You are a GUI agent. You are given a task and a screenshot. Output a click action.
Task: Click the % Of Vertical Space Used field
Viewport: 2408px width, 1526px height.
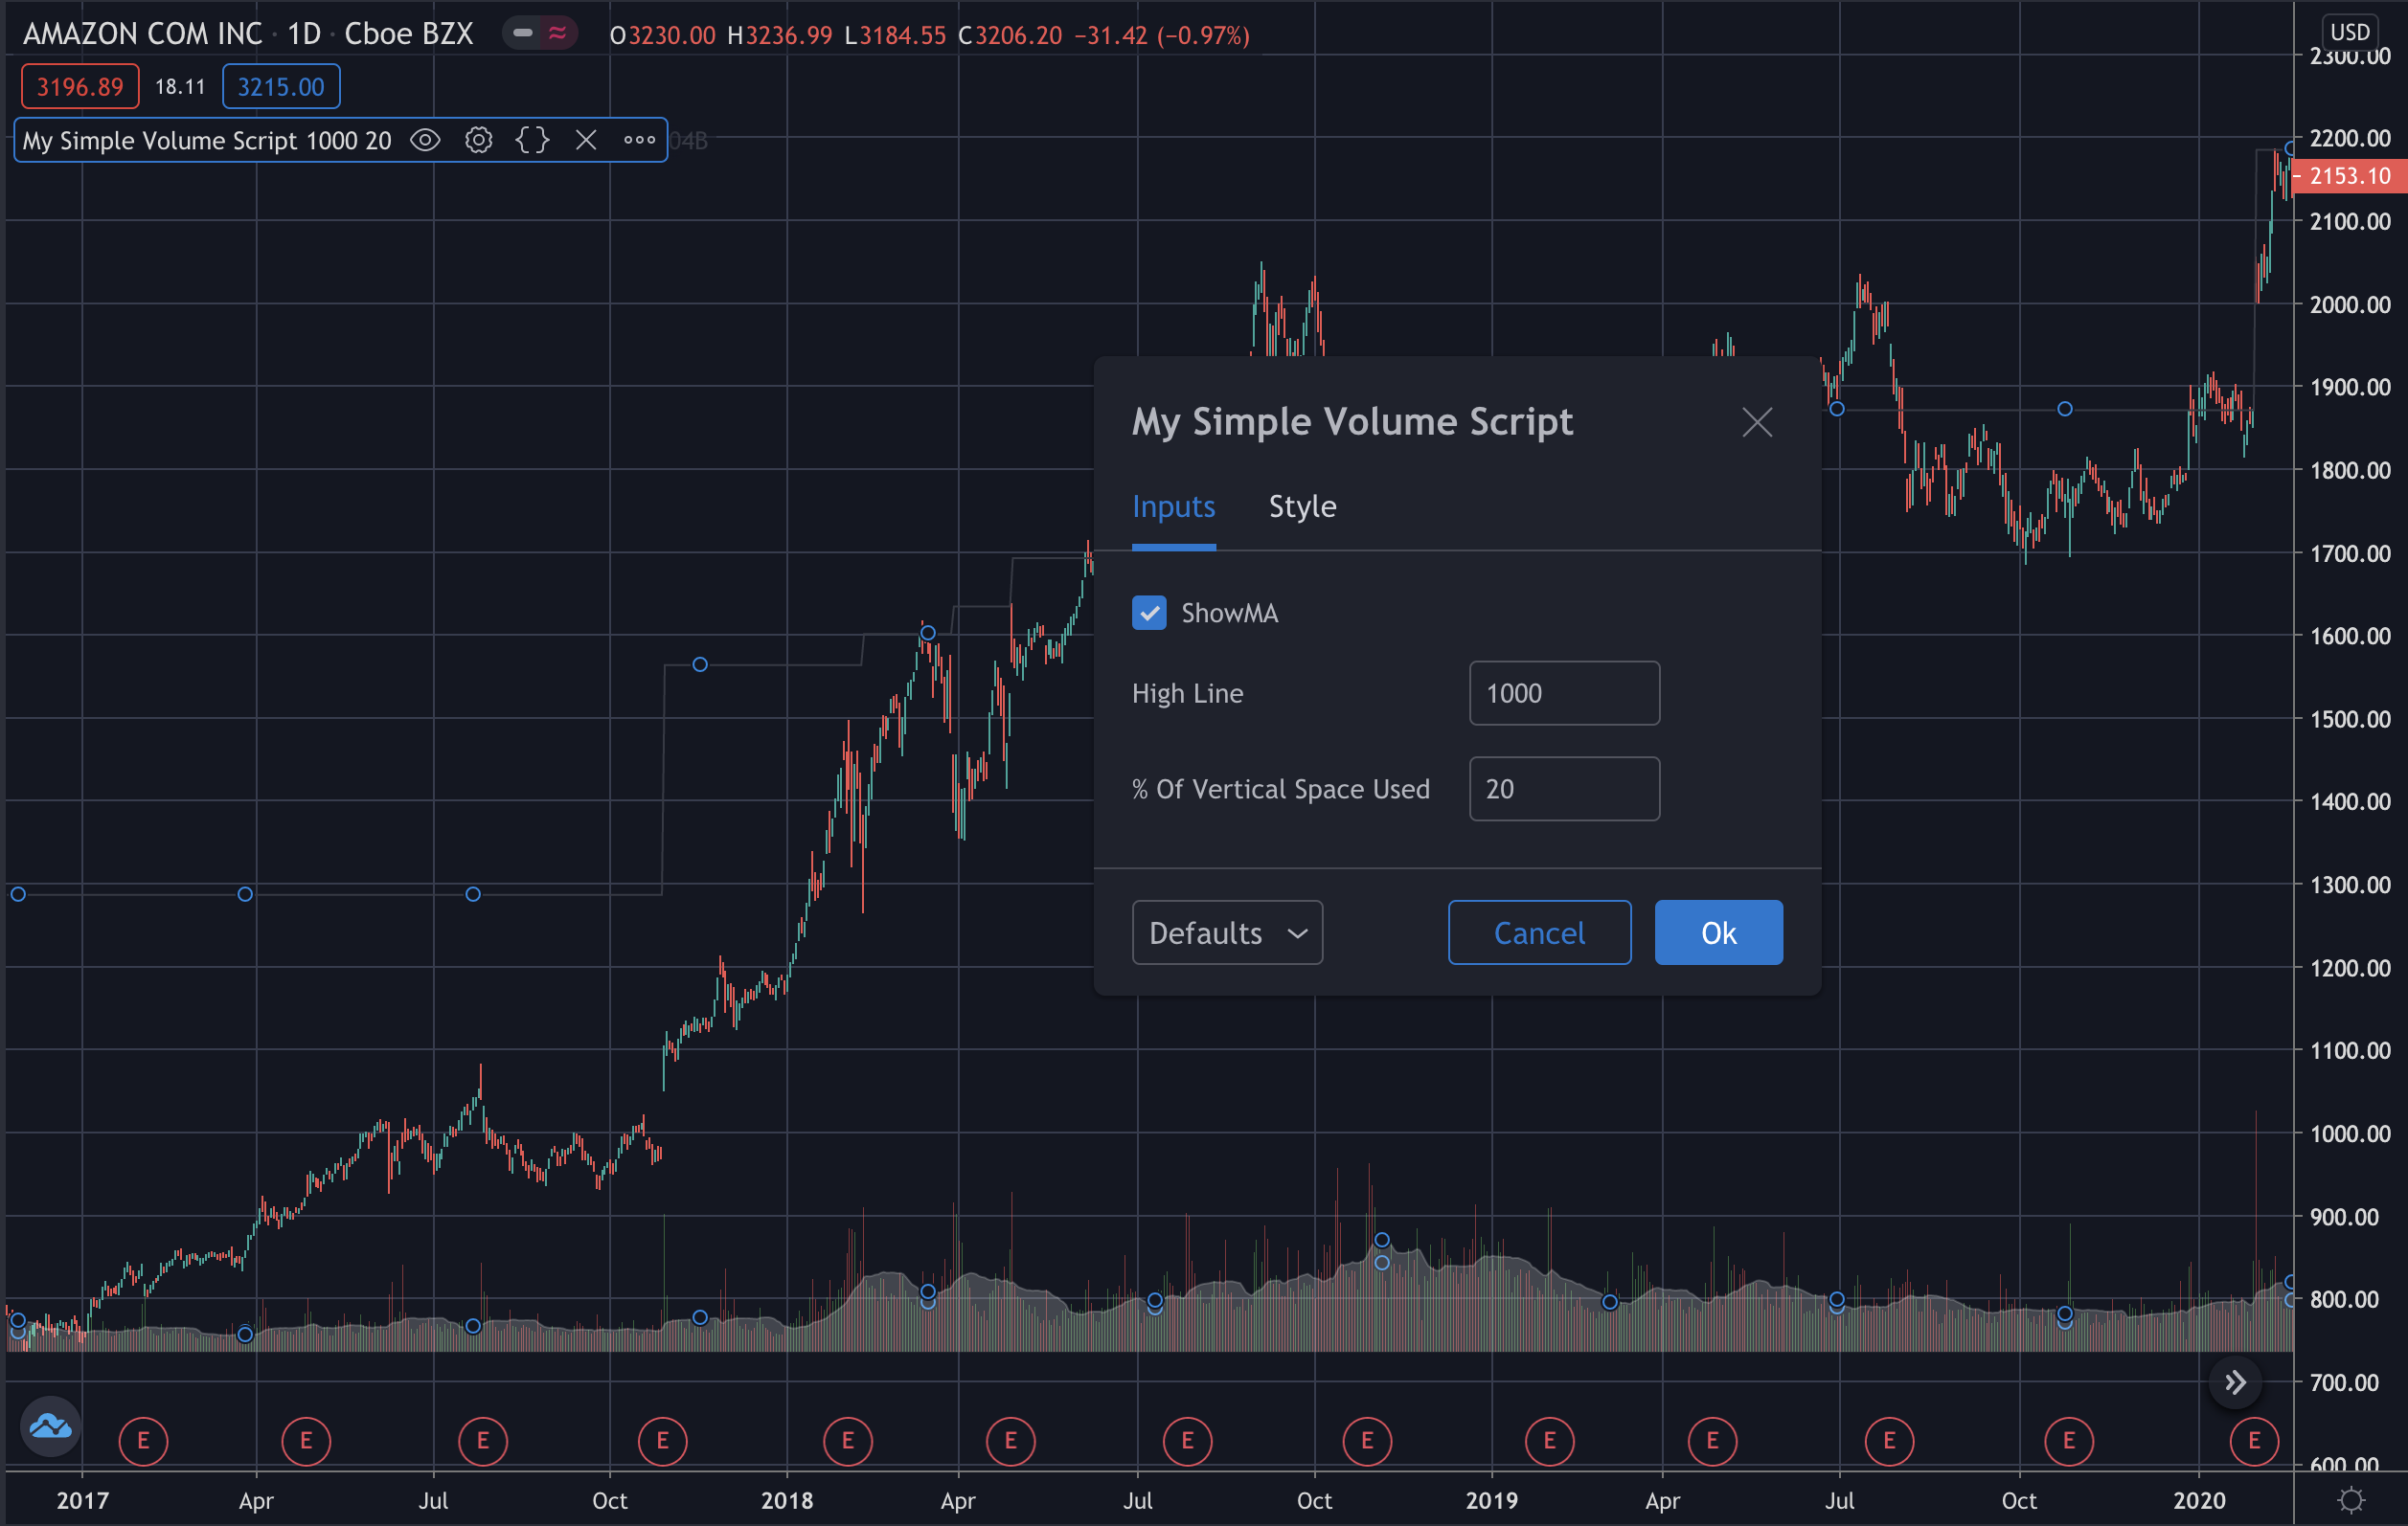(x=1564, y=789)
